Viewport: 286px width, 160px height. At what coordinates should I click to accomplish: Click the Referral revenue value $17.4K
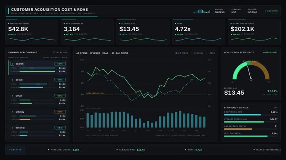(62, 135)
